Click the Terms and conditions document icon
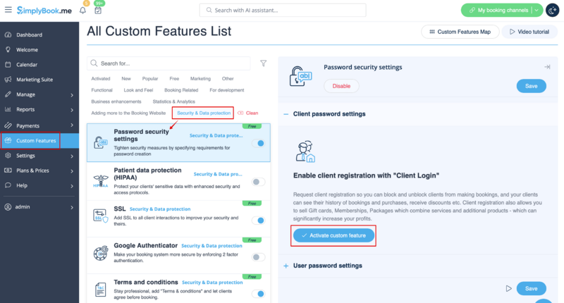564x303 pixels. click(100, 290)
